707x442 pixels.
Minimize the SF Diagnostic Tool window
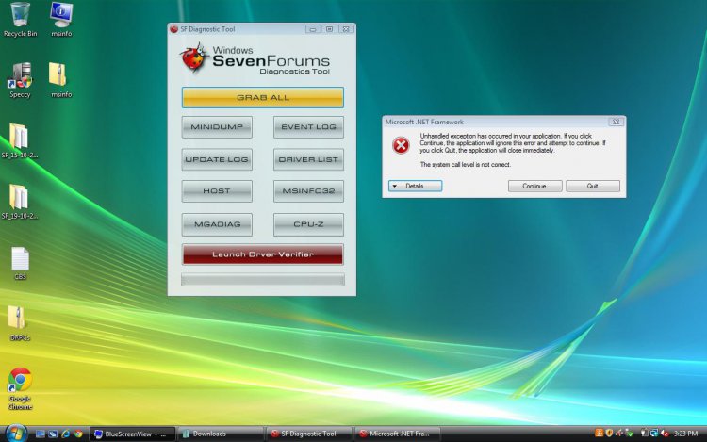313,29
